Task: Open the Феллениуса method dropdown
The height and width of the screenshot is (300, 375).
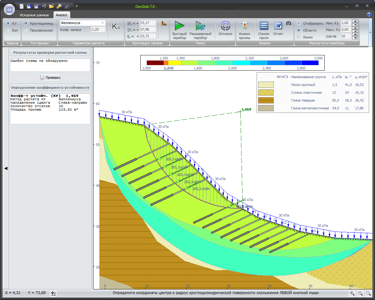Action: (x=103, y=23)
